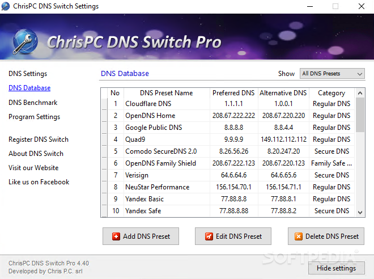This screenshot has height=279, width=374.
Task: Click Preferred DNS column header
Action: pyautogui.click(x=233, y=93)
